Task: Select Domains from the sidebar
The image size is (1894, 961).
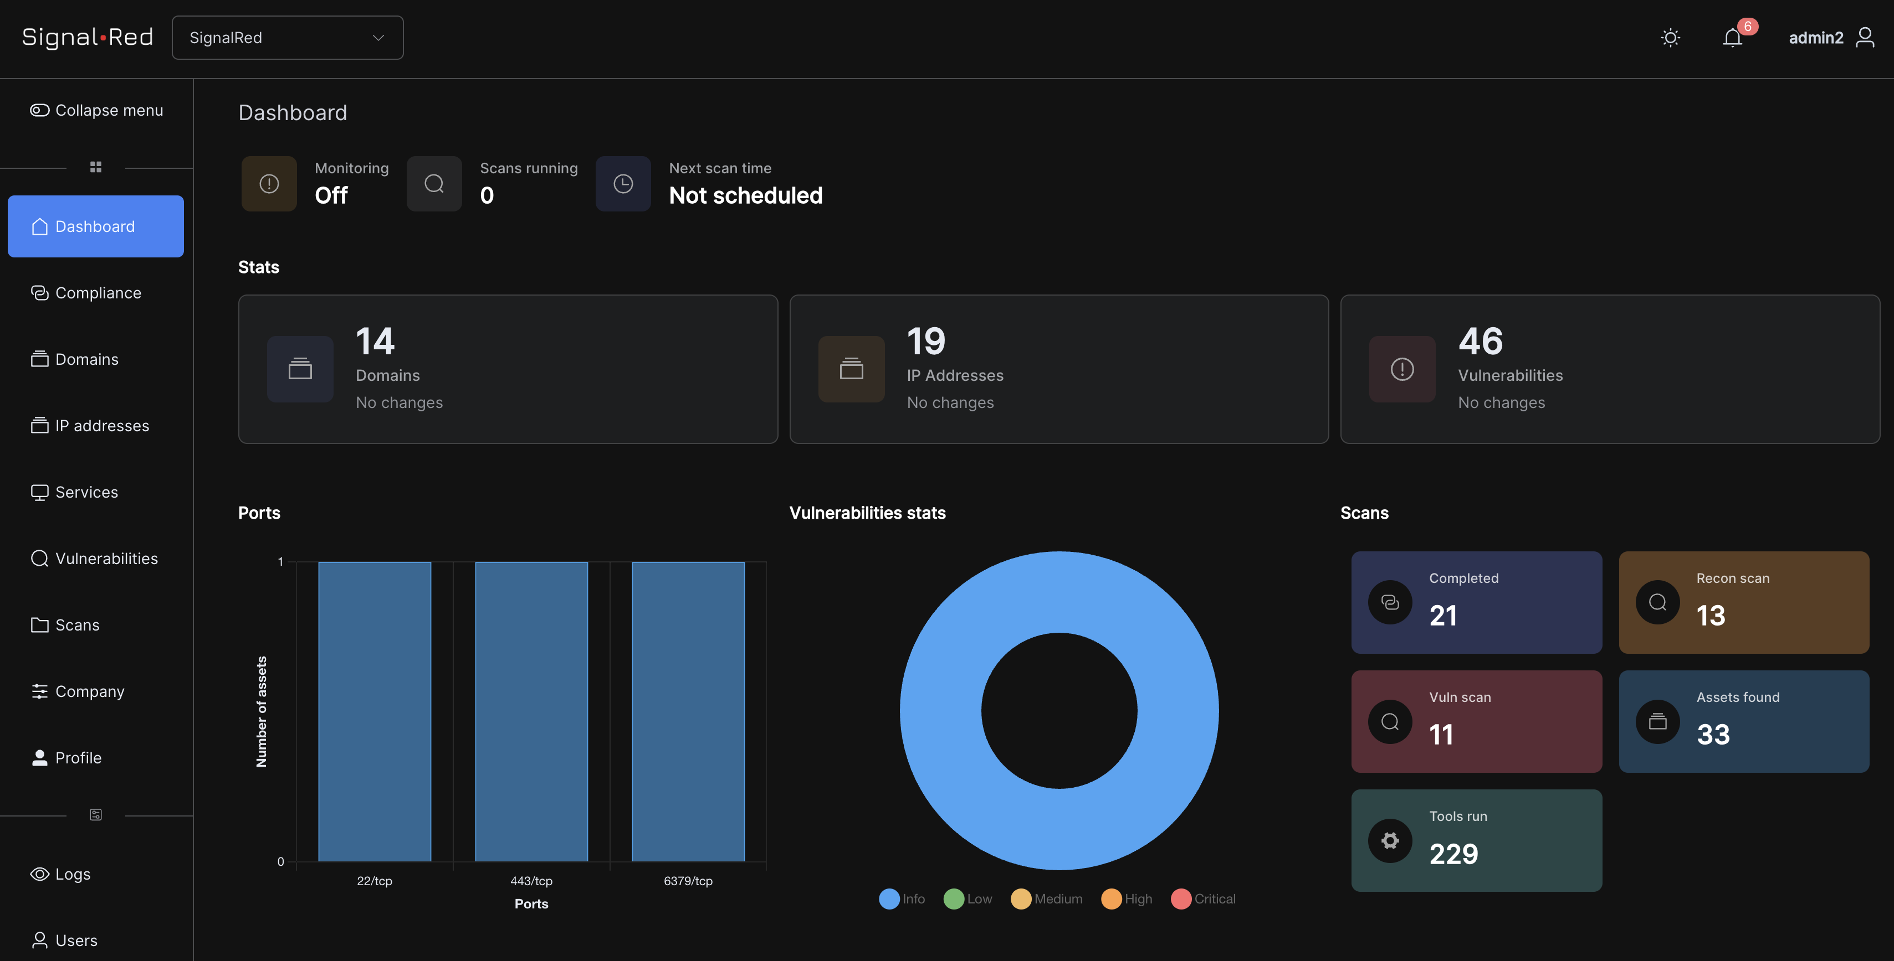Action: [86, 359]
